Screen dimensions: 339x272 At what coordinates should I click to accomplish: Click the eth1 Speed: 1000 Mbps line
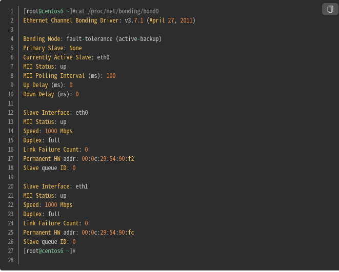click(x=48, y=205)
